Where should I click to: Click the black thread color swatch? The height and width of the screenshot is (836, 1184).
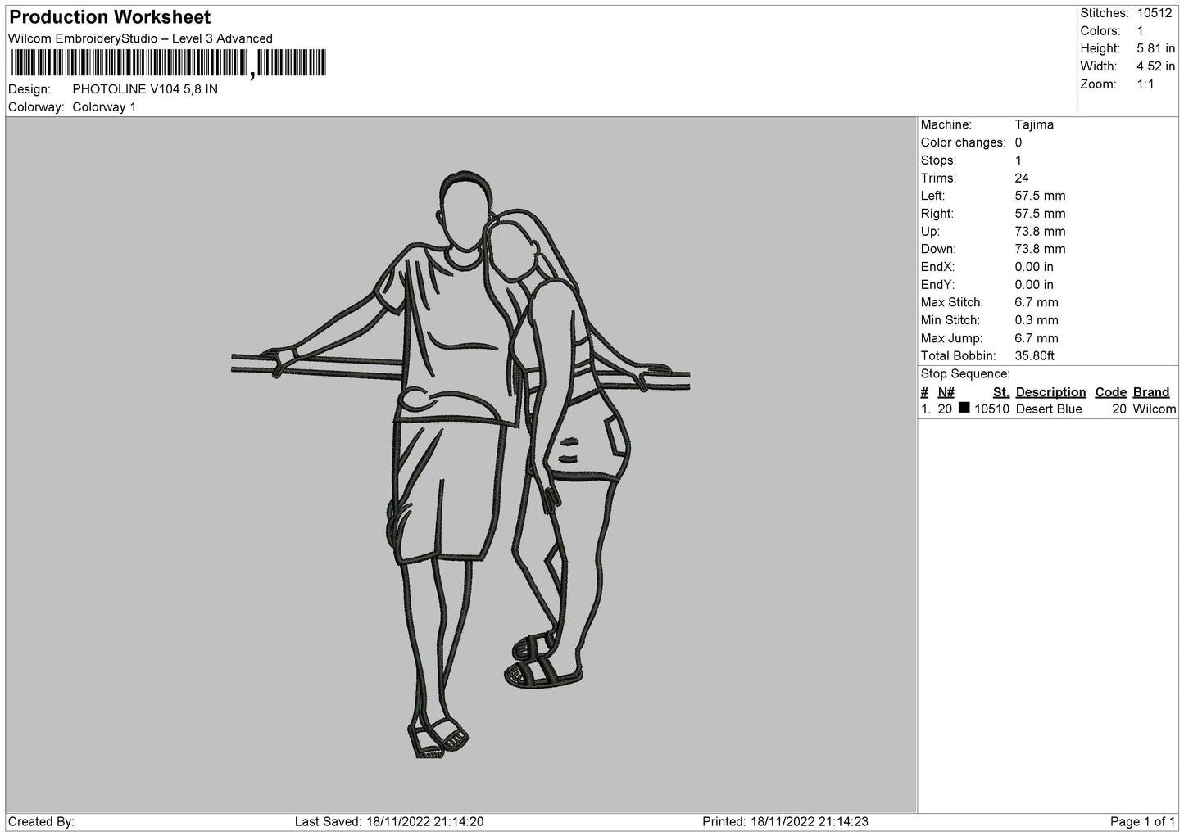coord(964,408)
